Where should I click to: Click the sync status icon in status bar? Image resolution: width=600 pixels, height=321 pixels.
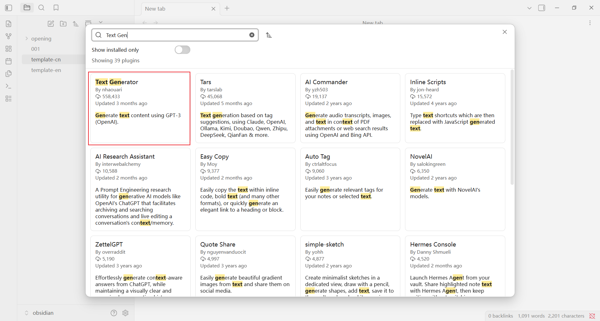coord(592,316)
